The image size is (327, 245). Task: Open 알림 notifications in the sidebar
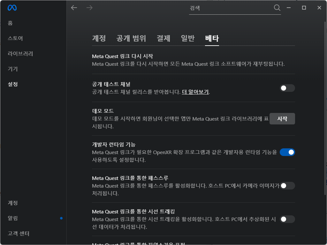pyautogui.click(x=13, y=218)
